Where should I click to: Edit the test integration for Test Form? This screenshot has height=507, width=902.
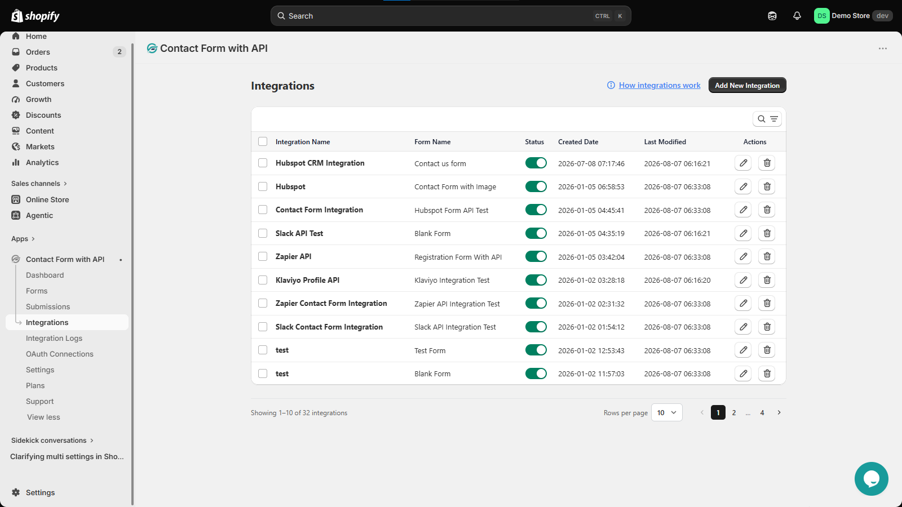743,350
